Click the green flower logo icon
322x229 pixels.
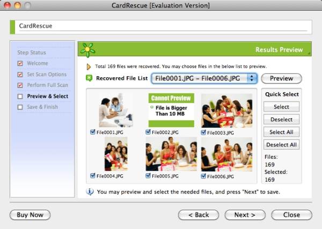tap(87, 50)
